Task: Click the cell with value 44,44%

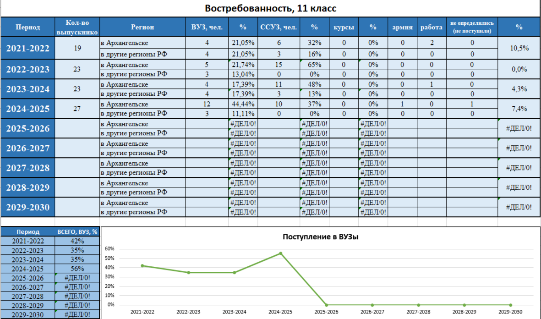Action: click(x=243, y=104)
